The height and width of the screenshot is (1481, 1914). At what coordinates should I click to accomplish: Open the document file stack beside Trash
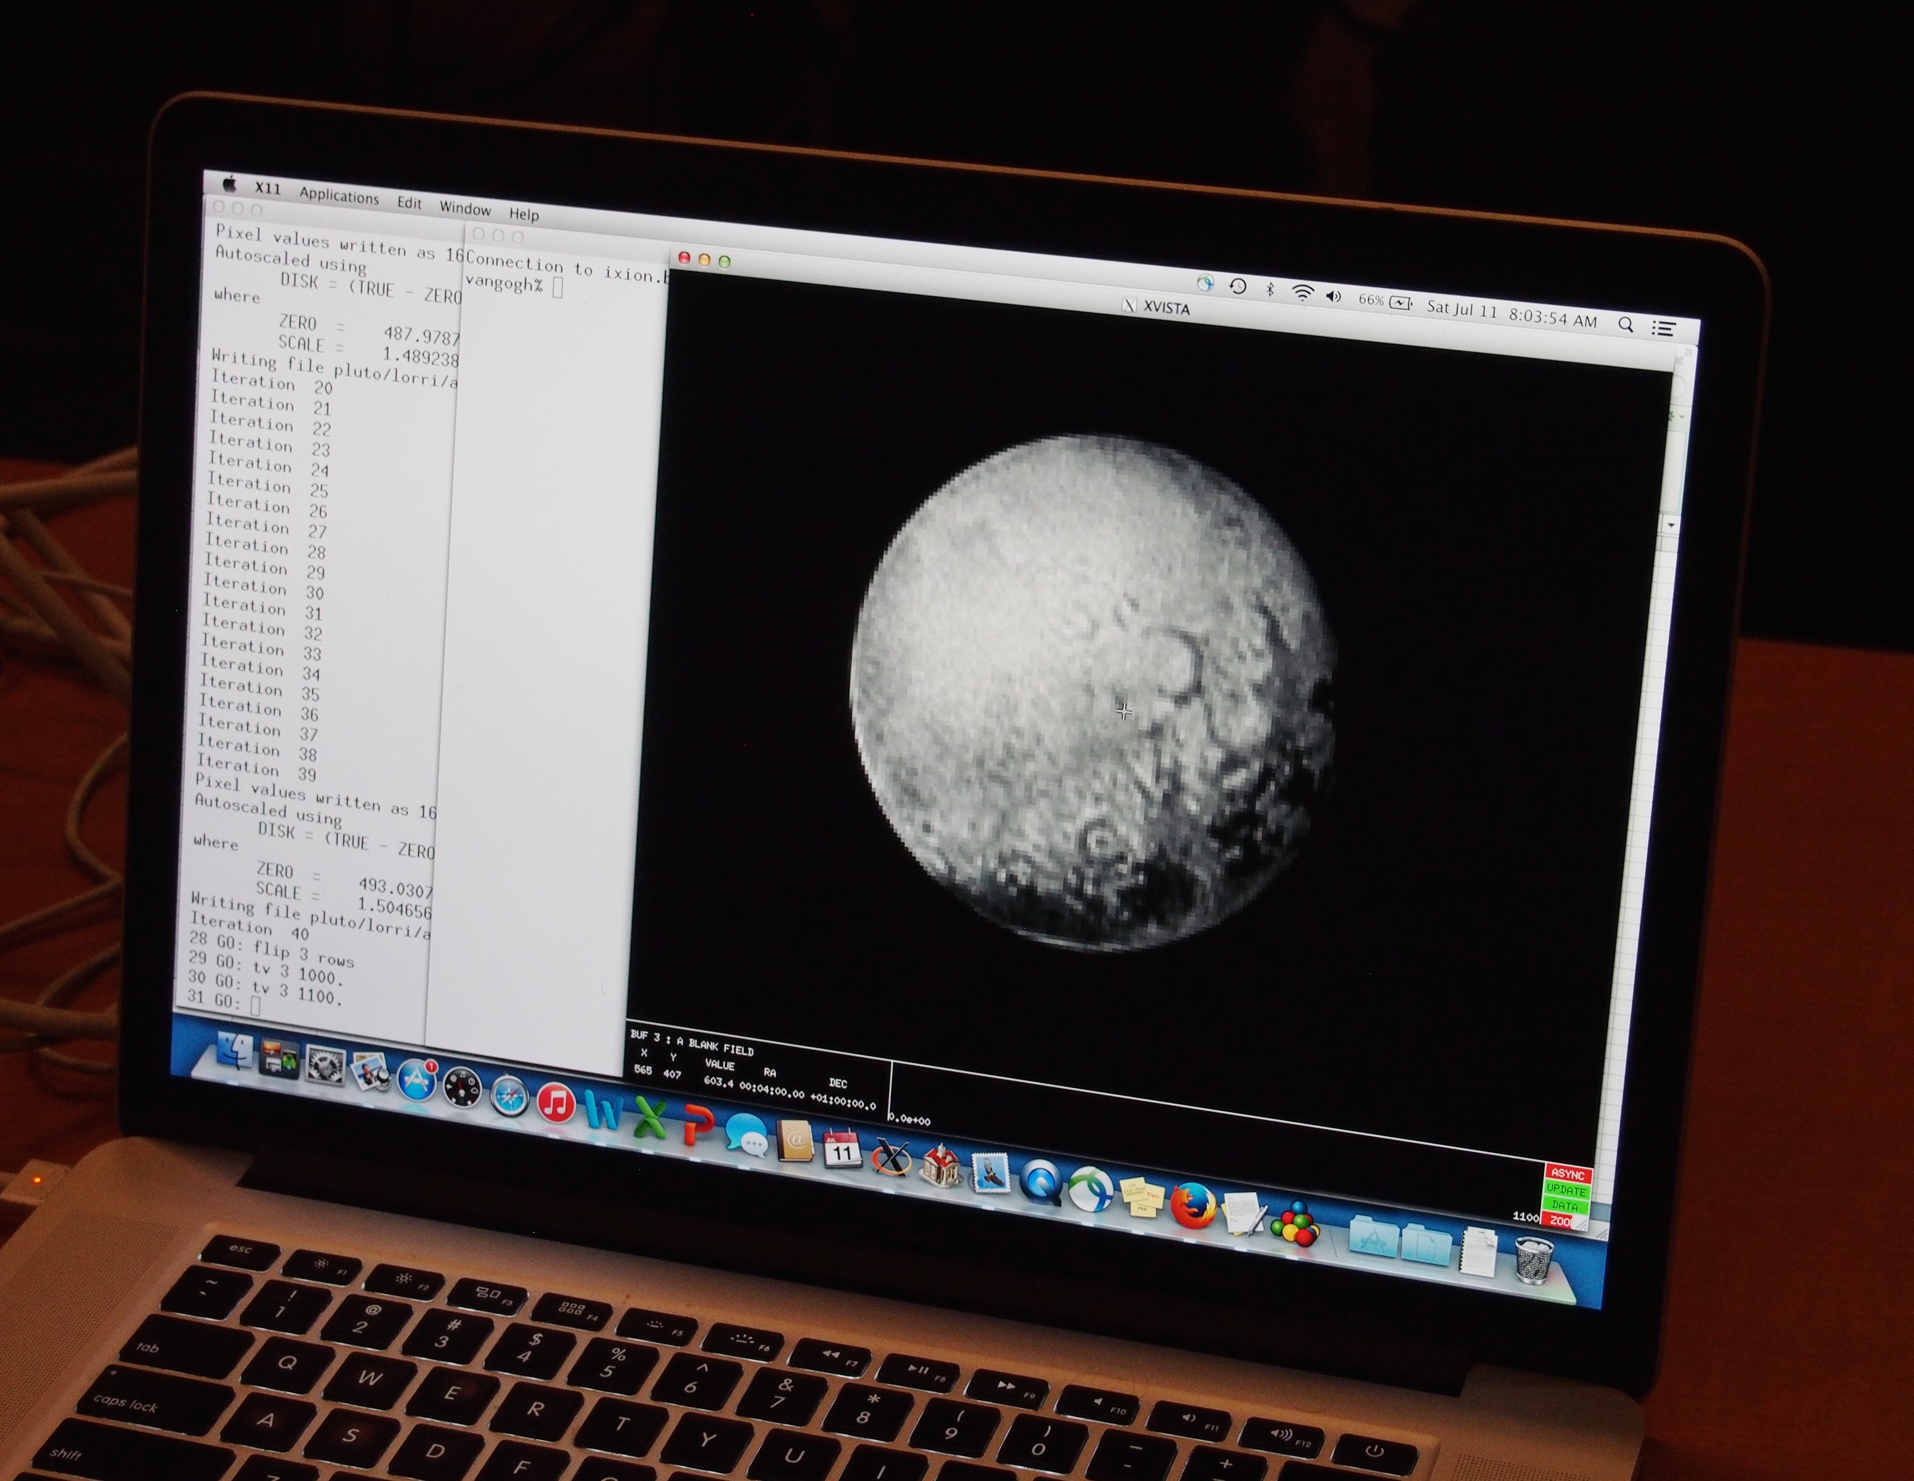point(1478,1253)
